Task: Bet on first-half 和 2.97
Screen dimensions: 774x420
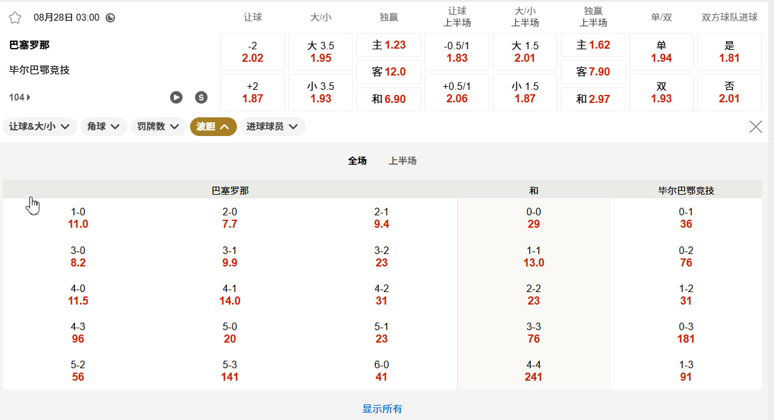Action: click(x=593, y=99)
